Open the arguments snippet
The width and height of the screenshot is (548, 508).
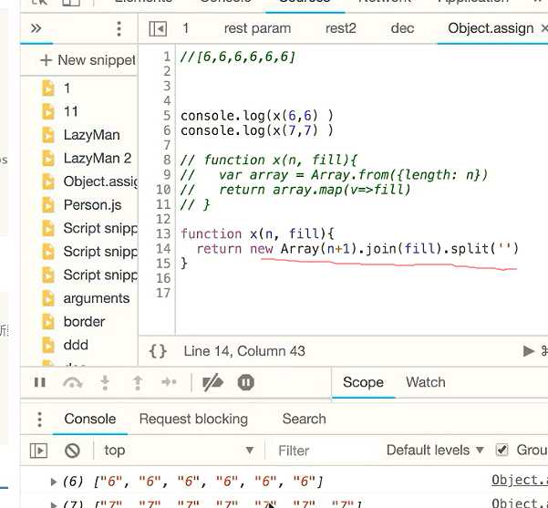(x=97, y=298)
